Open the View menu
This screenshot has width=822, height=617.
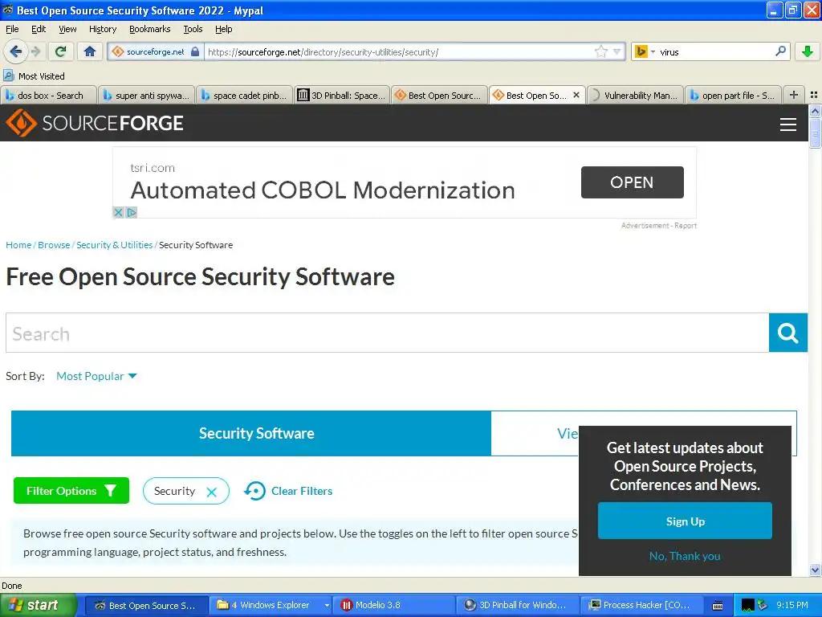click(67, 29)
